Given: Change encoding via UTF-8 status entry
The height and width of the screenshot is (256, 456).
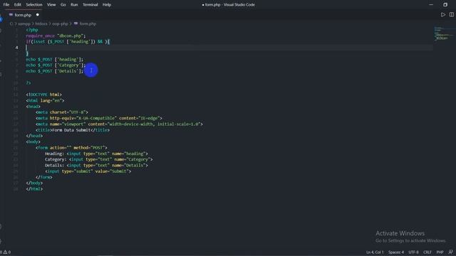Looking at the screenshot, I should point(413,252).
